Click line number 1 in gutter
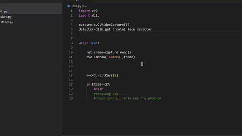Image resolution: width=242 pixels, height=136 pixels. pos(71,11)
